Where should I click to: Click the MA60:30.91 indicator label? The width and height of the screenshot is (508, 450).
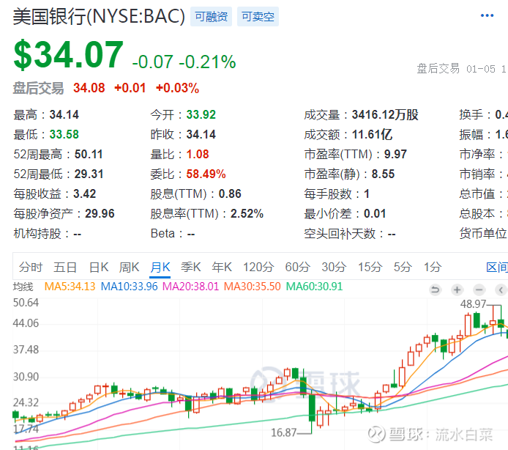(314, 287)
